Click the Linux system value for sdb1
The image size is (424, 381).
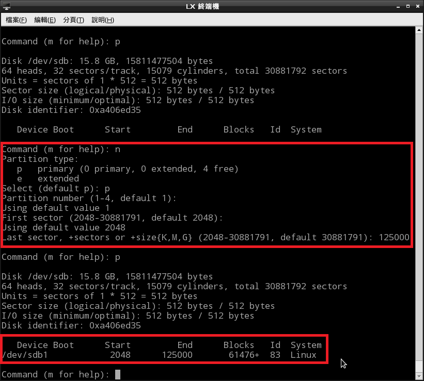click(303, 355)
